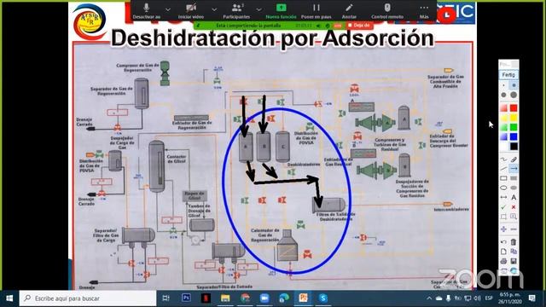Open the ESP language indicator
Viewport: 546px width, 307px height.
489,298
